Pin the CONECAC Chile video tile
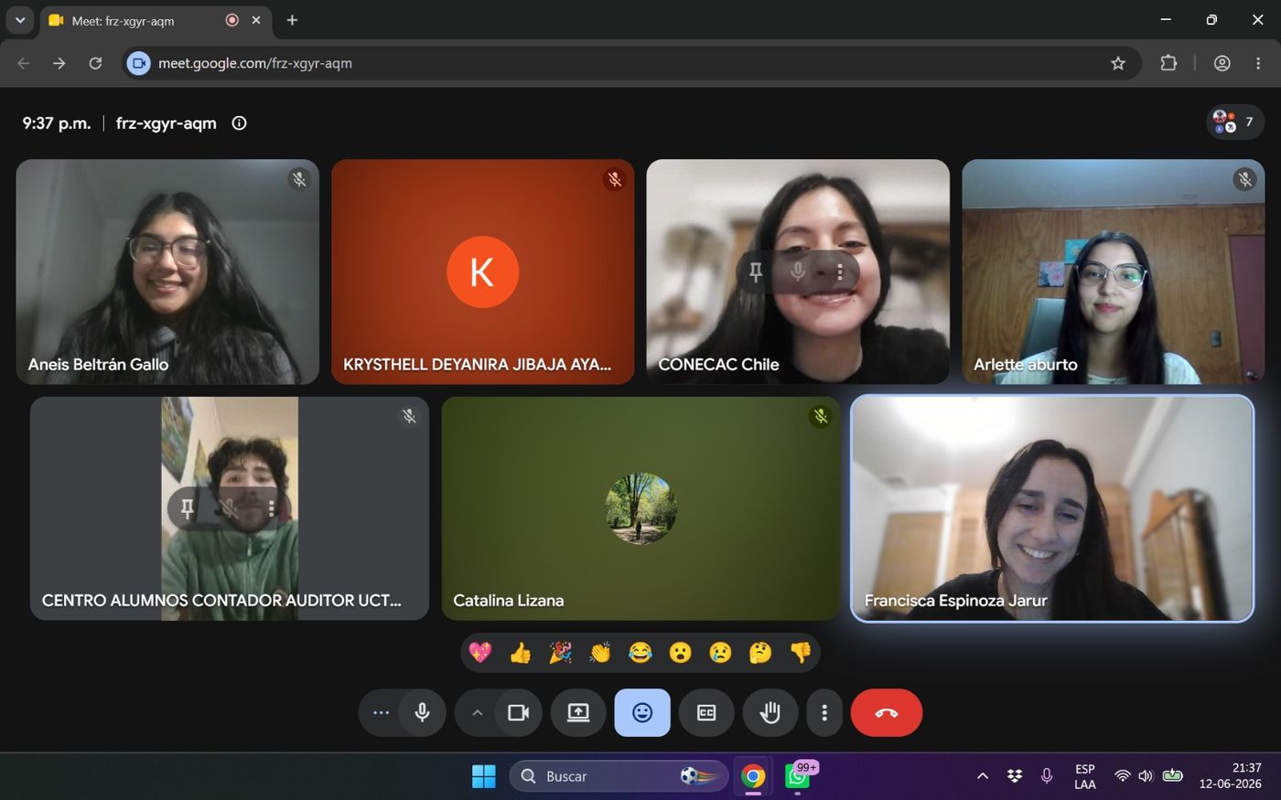 point(756,272)
